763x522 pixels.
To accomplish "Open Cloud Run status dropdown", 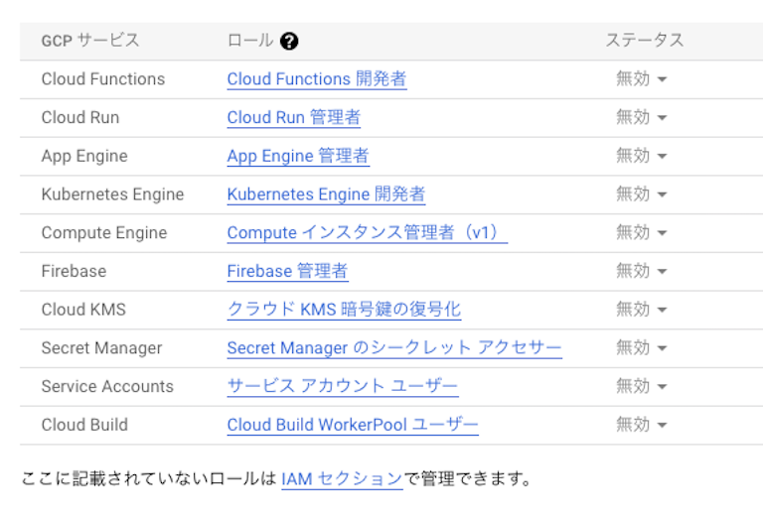I will 641,117.
